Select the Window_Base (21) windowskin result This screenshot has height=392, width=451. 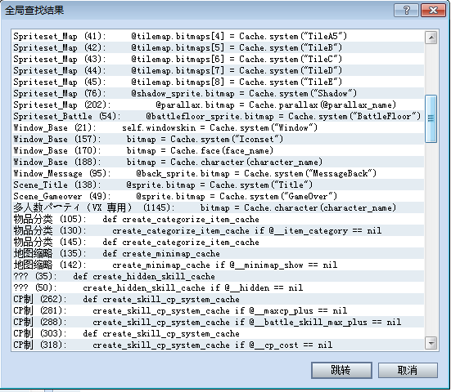coord(218,127)
